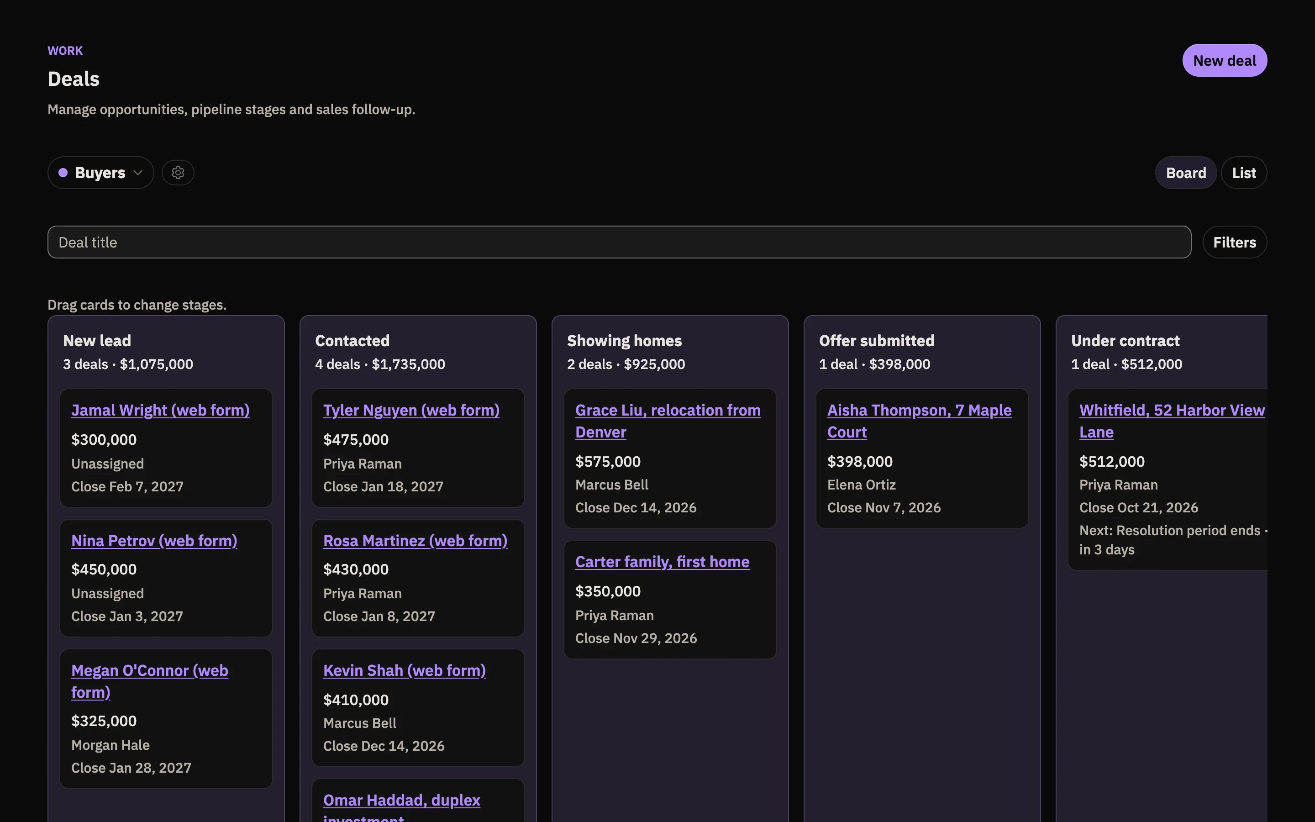The height and width of the screenshot is (822, 1315).
Task: Click the Showing homes column heading
Action: click(624, 341)
